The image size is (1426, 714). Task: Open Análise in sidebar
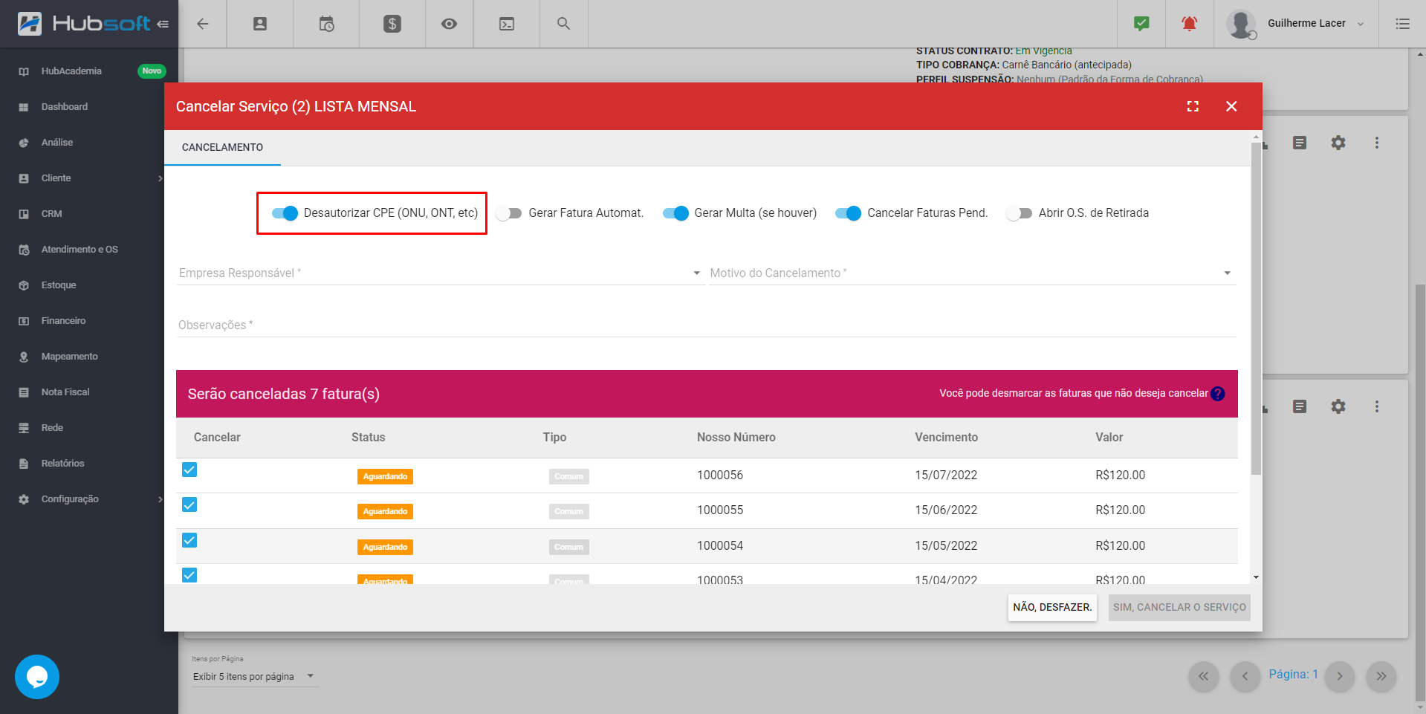click(x=89, y=143)
